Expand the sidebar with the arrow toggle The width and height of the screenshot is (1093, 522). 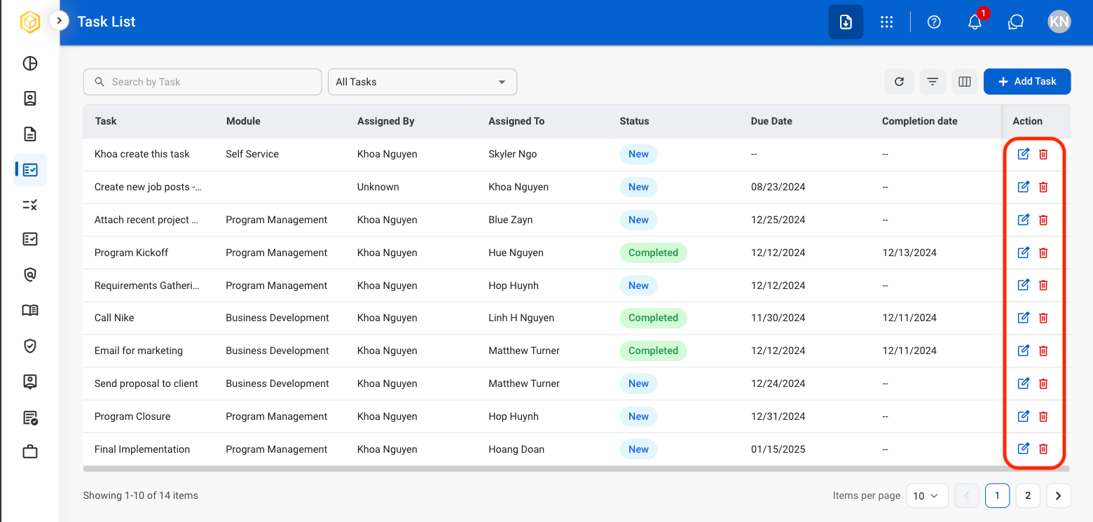tap(60, 21)
